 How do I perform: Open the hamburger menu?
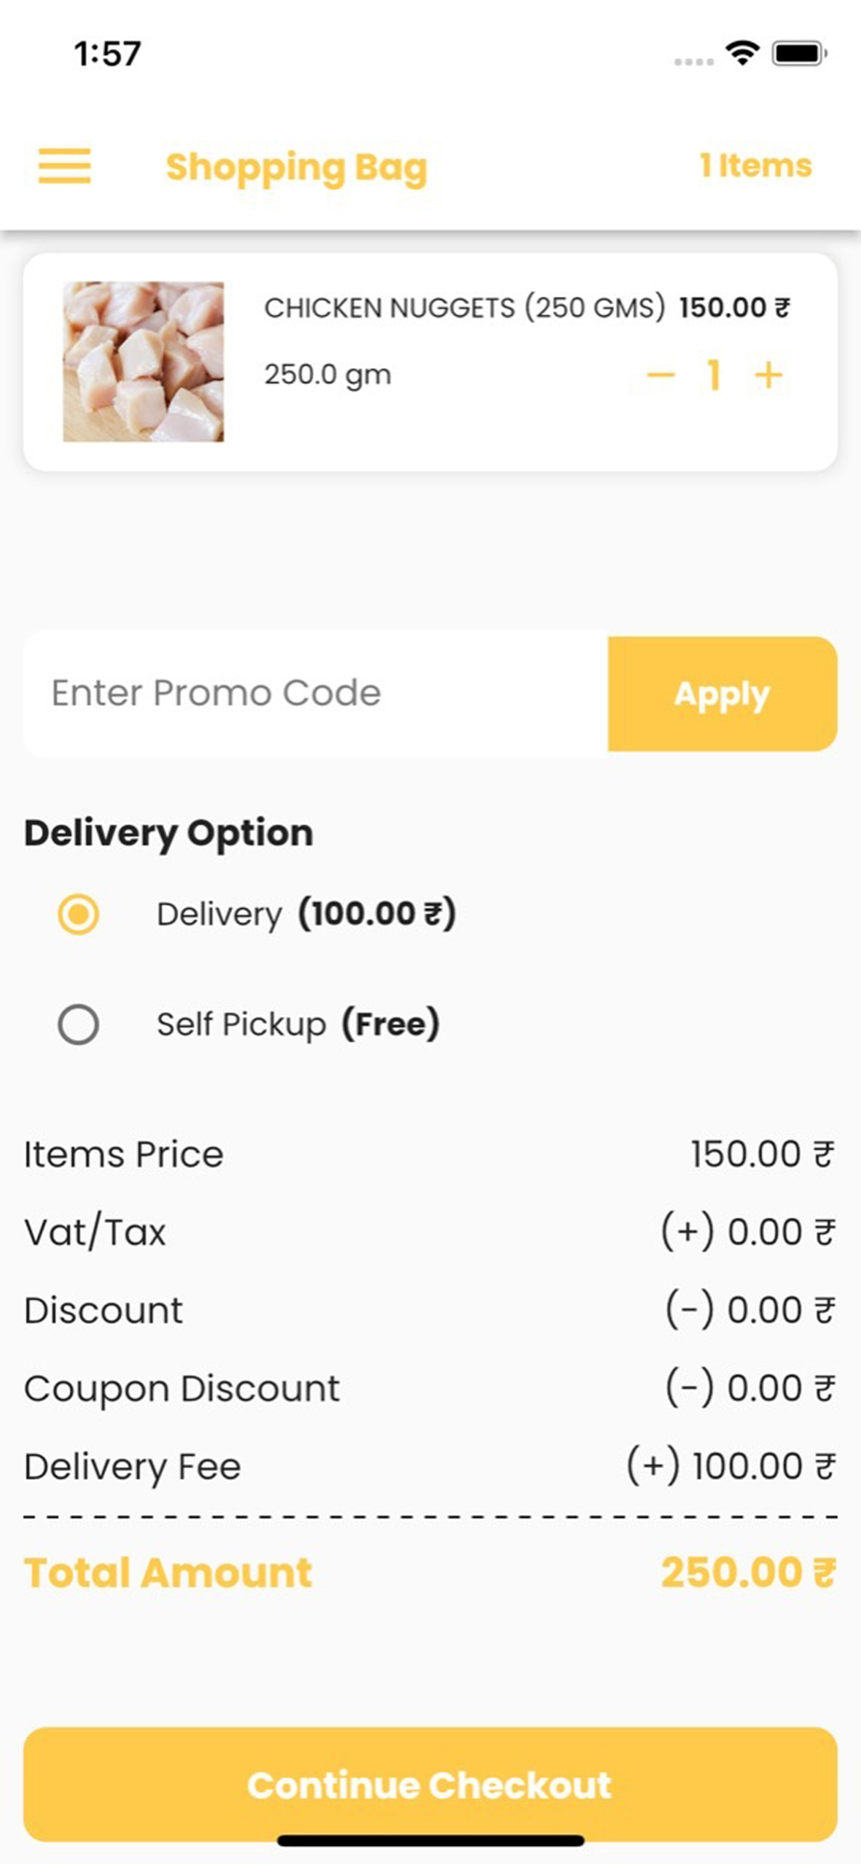[64, 166]
